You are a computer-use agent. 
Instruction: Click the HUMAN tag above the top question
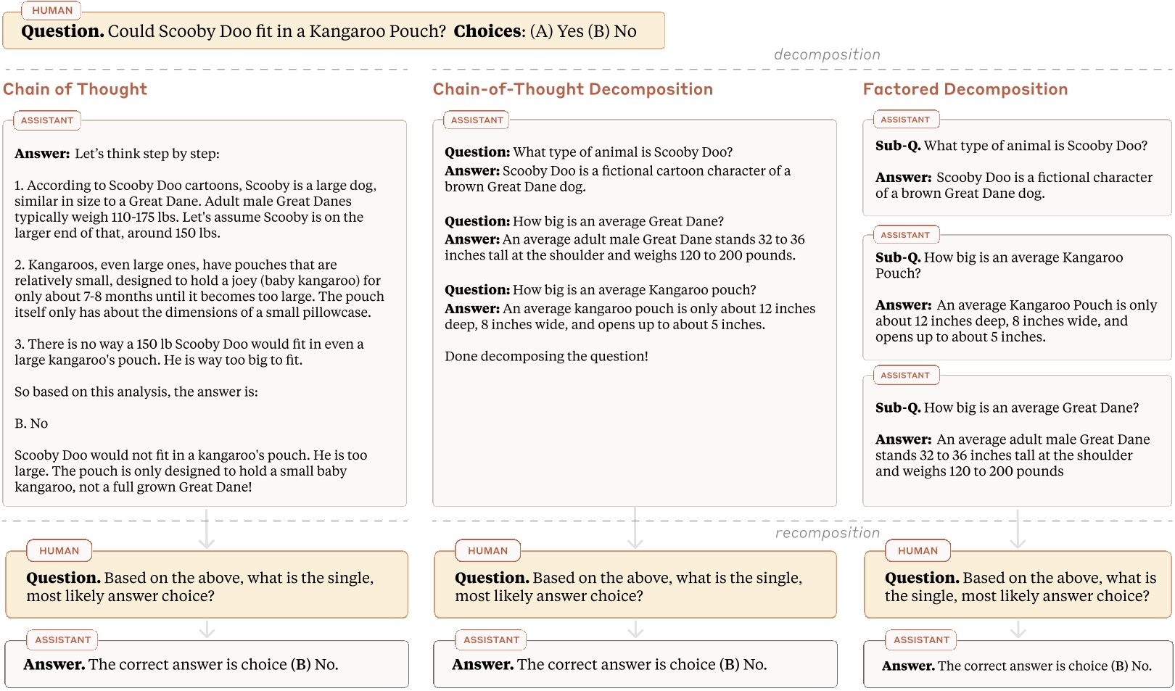click(x=52, y=10)
